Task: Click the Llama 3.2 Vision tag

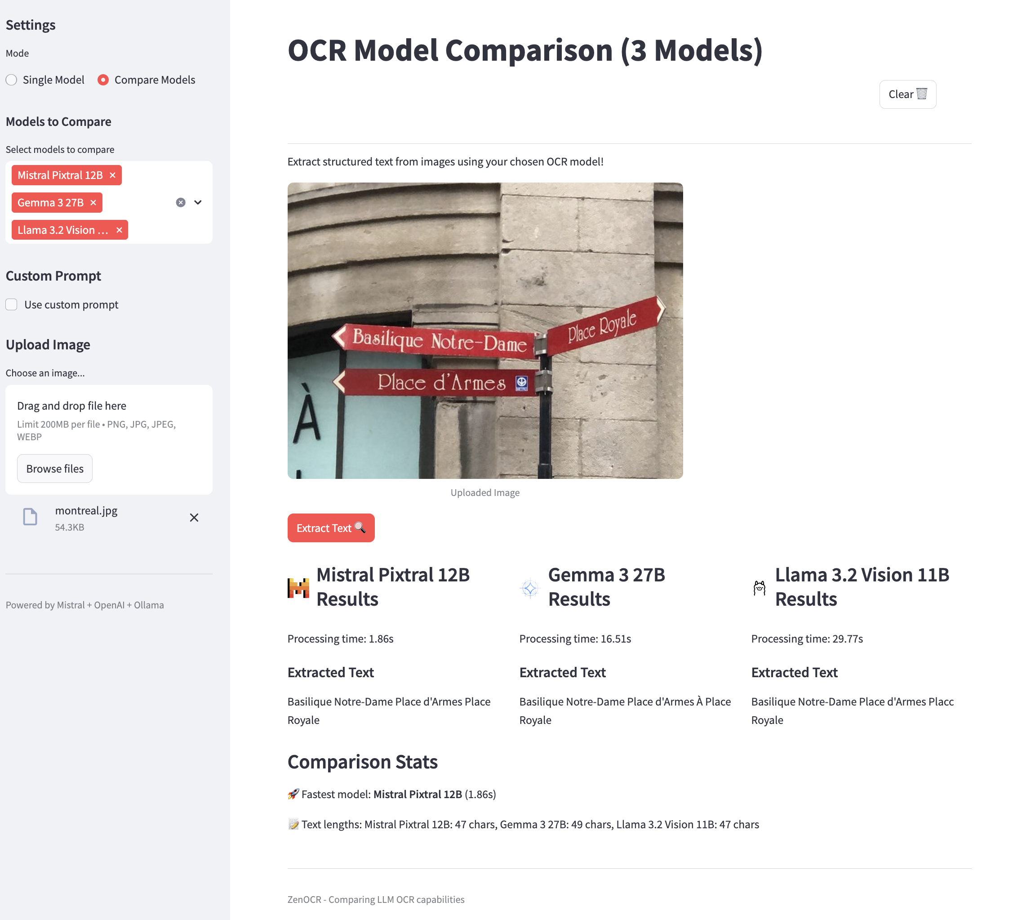Action: click(62, 230)
